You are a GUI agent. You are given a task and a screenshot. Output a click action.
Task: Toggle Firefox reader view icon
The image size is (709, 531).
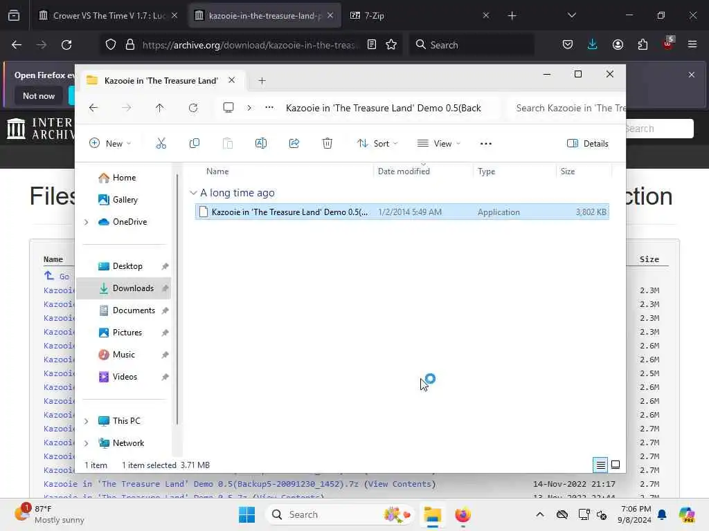coord(372,45)
